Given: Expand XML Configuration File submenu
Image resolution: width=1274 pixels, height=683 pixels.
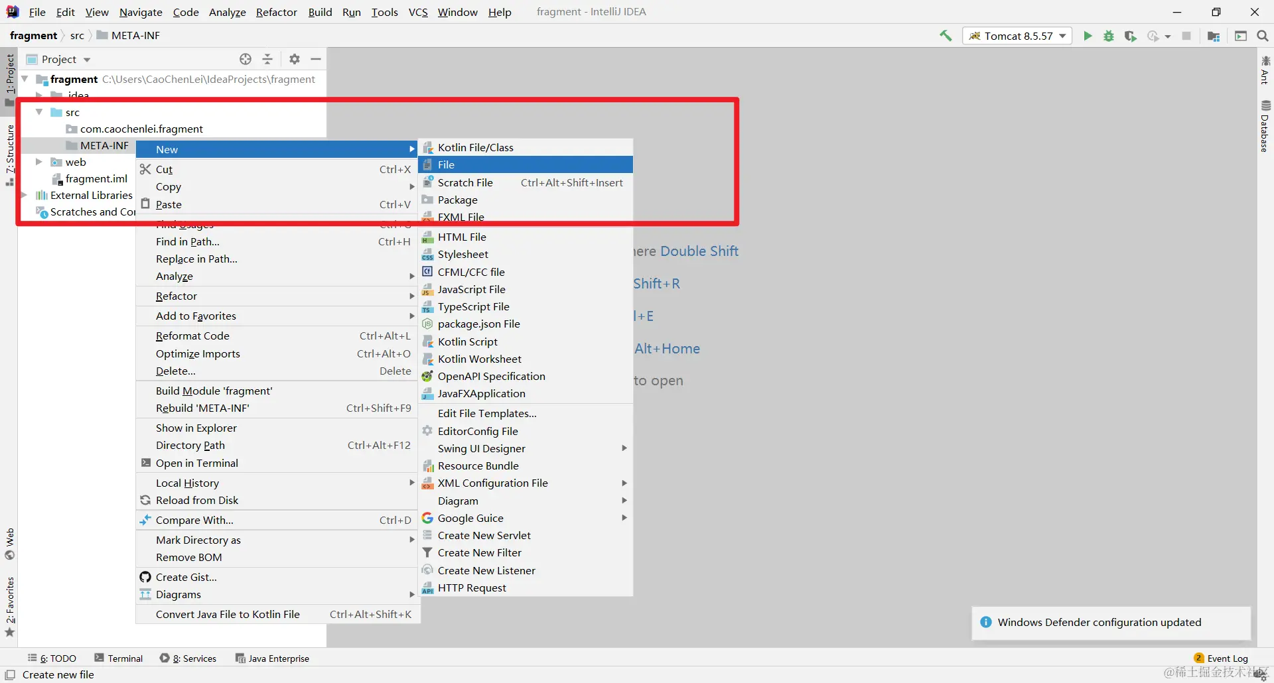Looking at the screenshot, I should pyautogui.click(x=526, y=483).
